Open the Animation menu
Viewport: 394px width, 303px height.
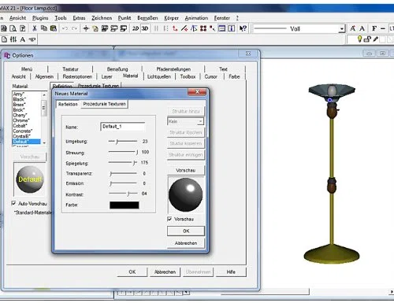coord(196,18)
